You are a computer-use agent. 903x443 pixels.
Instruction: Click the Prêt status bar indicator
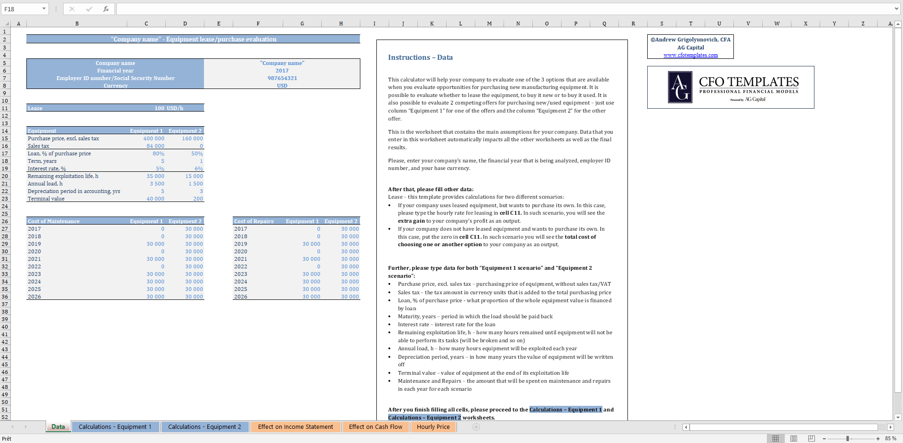point(7,438)
